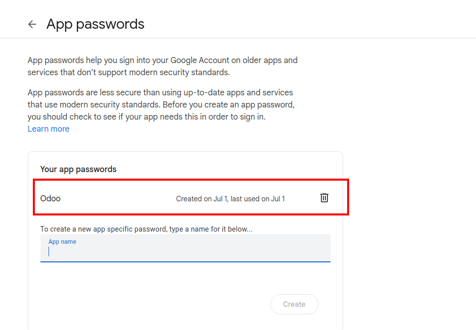476x330 pixels.
Task: Go back using the left arrow icon
Action: click(x=32, y=24)
